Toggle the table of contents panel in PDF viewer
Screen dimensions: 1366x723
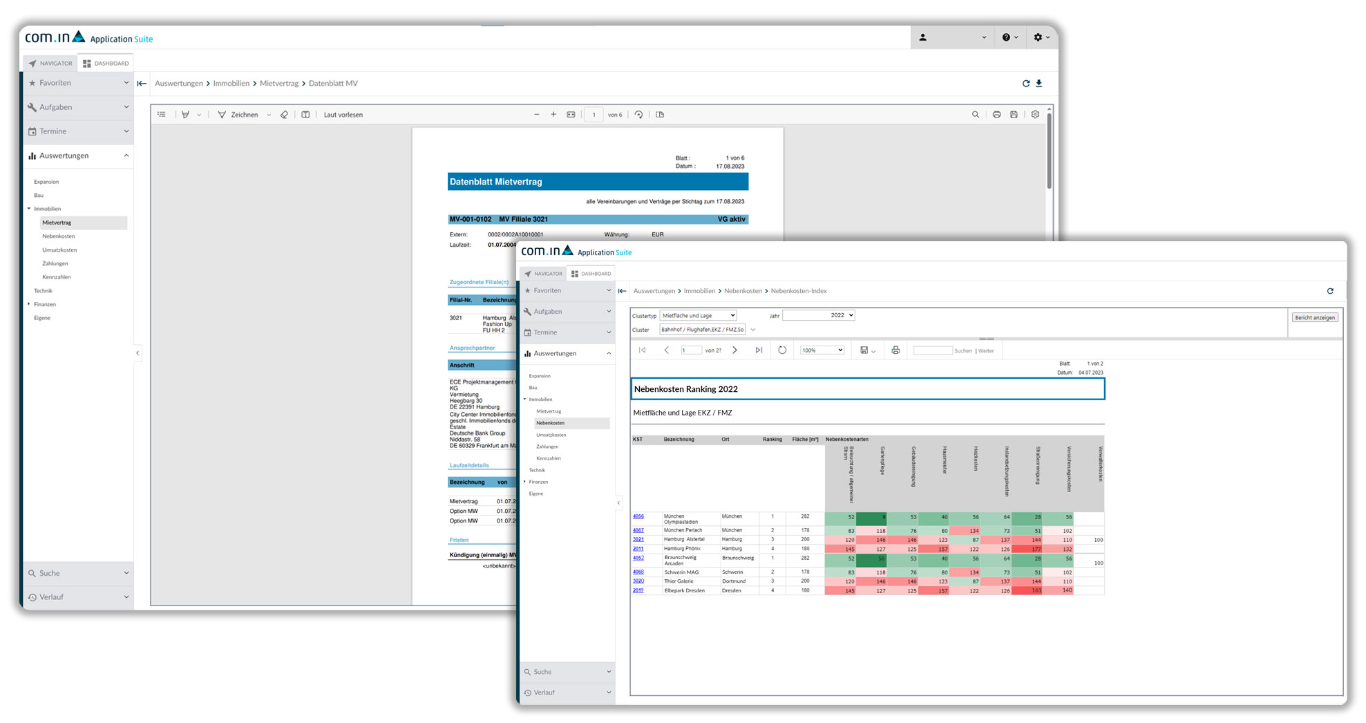[162, 115]
